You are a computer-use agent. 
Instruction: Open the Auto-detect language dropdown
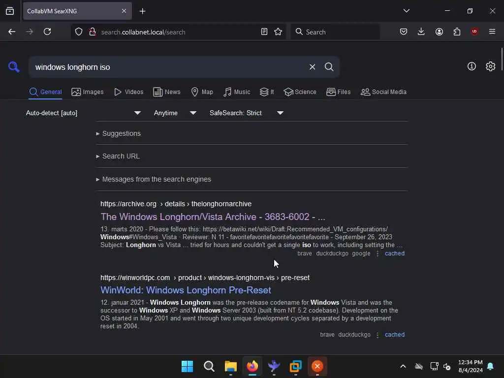(84, 113)
